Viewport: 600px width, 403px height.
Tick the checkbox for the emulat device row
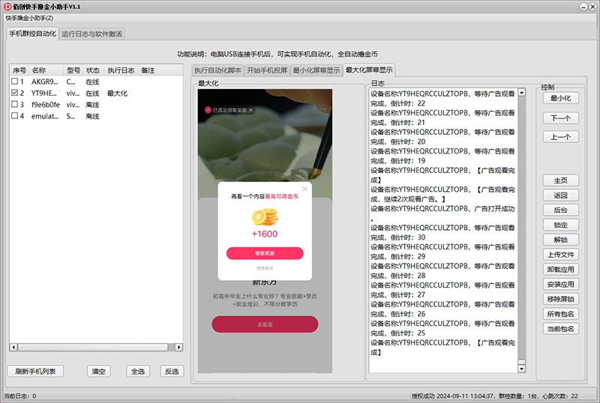(x=14, y=115)
